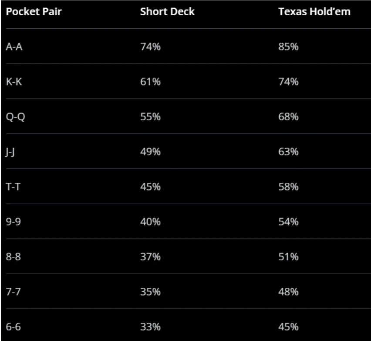Select the Q-Q pocket pair cell
371x341 pixels.
point(14,116)
